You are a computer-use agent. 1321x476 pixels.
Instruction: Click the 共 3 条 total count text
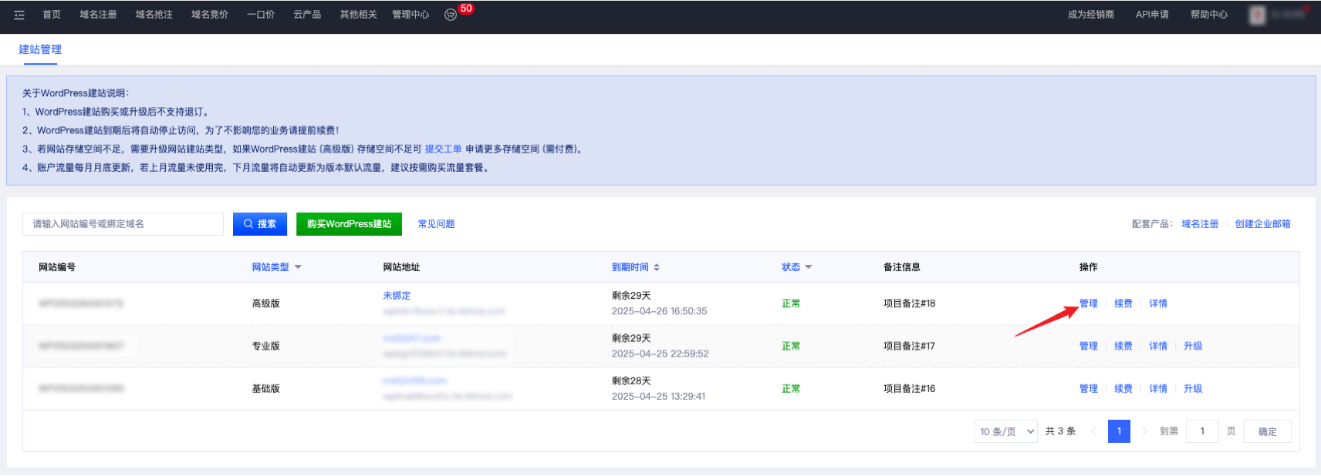coord(1060,431)
